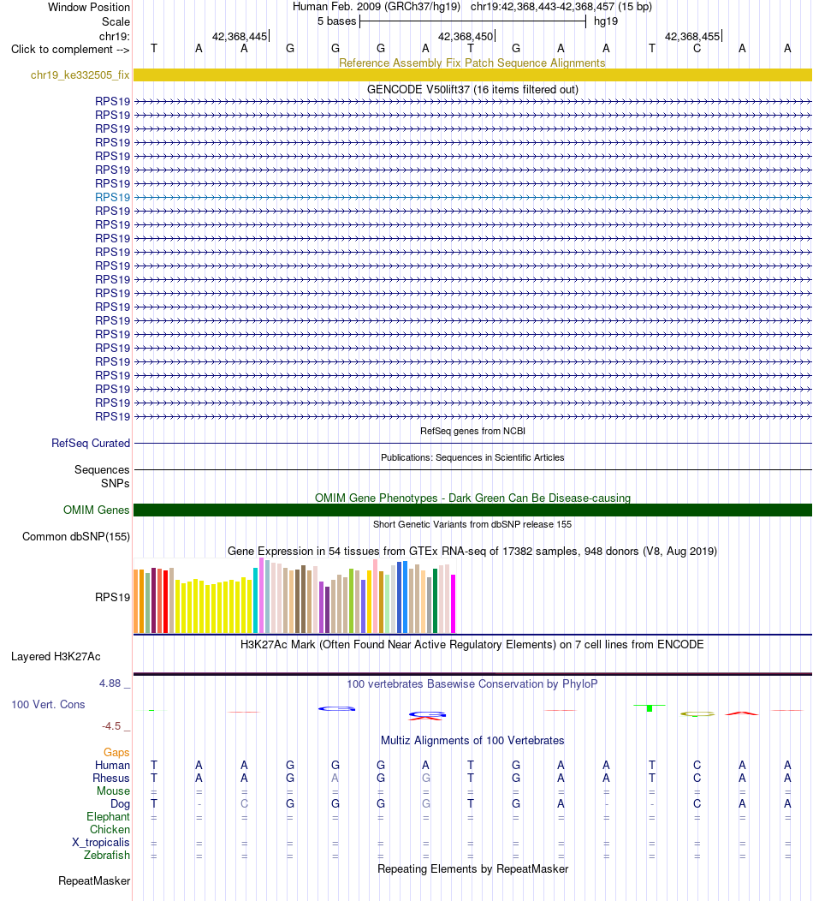Open 'RefSeq genes from NCBI' track title
The width and height of the screenshot is (813, 901).
[x=472, y=431]
